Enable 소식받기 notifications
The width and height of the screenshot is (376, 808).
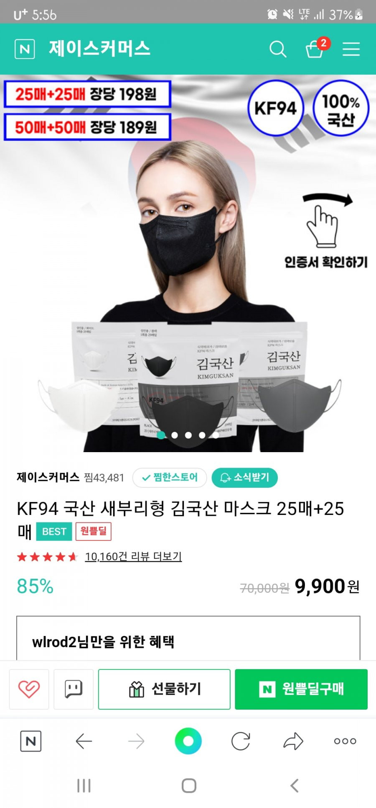click(x=245, y=478)
